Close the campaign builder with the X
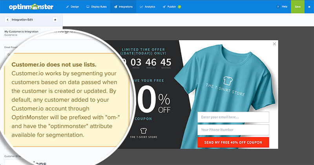Image resolution: width=314 pixels, height=165 pixels. [x=309, y=7]
